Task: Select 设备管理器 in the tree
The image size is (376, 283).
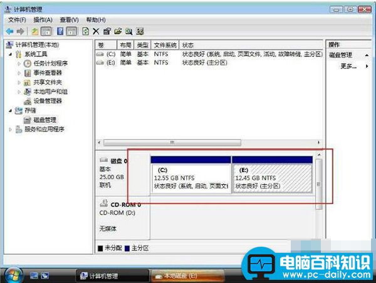Action: (48, 101)
